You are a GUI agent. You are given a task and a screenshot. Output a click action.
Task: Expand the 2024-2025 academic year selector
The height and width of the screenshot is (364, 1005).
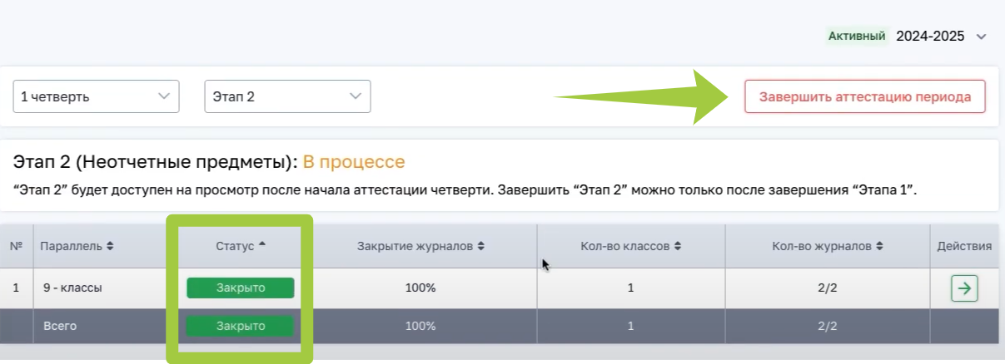click(x=981, y=37)
